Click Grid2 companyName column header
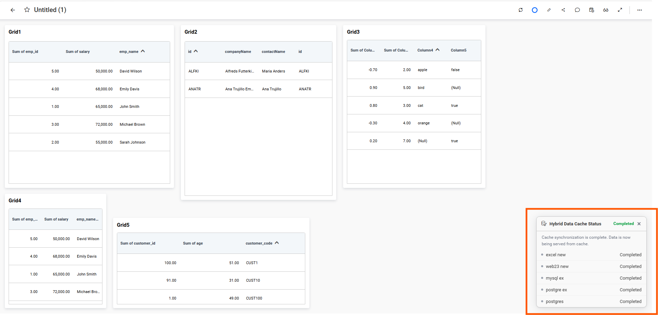The width and height of the screenshot is (658, 315). pos(238,52)
